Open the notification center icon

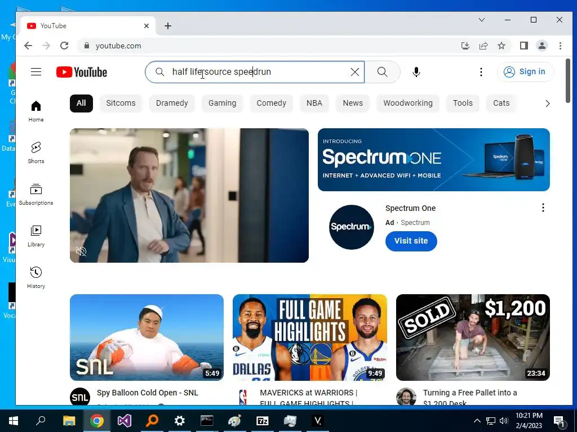coord(559,421)
